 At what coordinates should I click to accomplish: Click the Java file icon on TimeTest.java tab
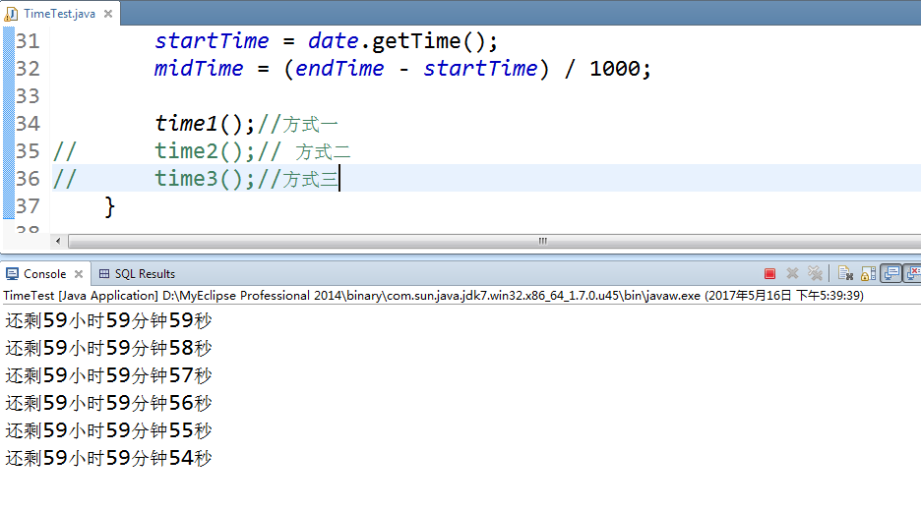[x=13, y=13]
